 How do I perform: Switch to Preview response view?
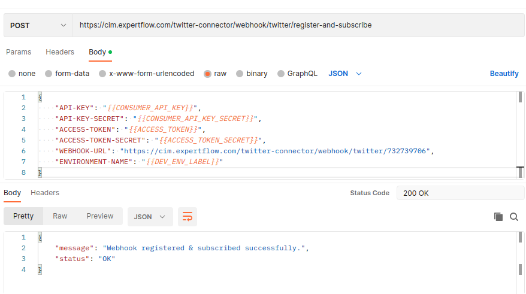[99, 216]
